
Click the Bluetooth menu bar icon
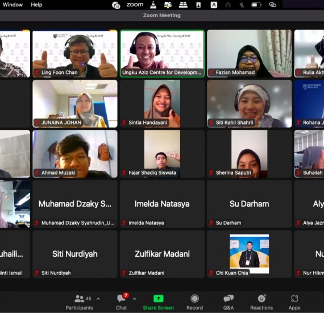(242, 5)
